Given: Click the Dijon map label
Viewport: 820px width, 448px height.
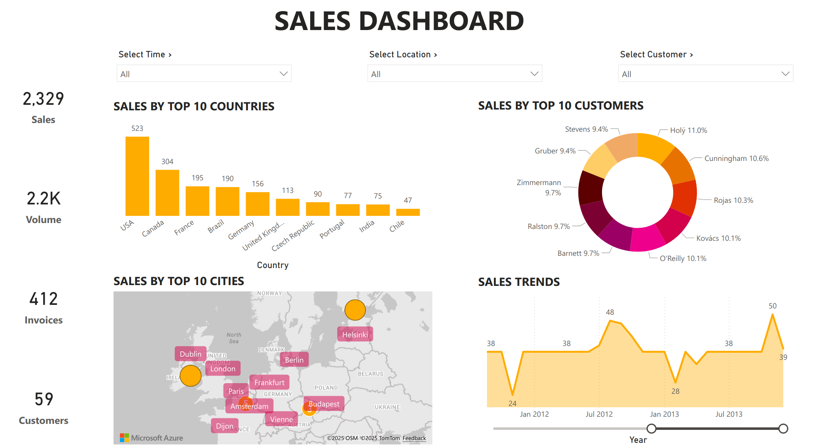Looking at the screenshot, I should point(225,426).
